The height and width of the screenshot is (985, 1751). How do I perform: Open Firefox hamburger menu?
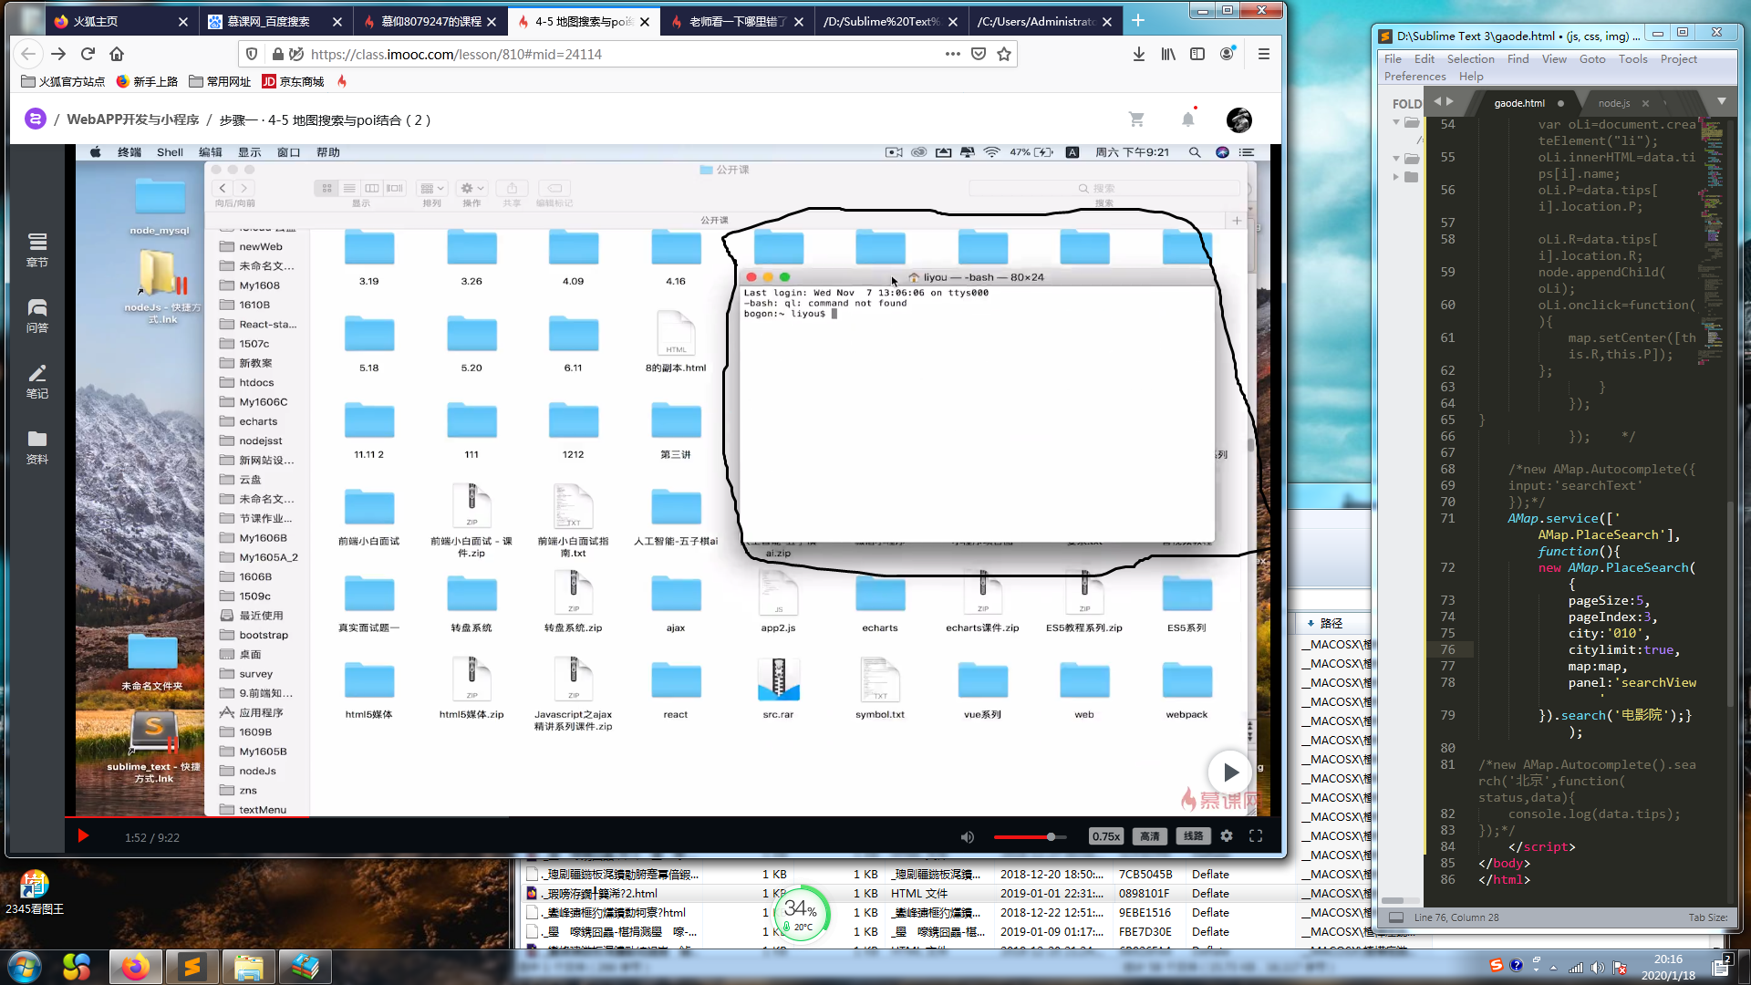1264,54
